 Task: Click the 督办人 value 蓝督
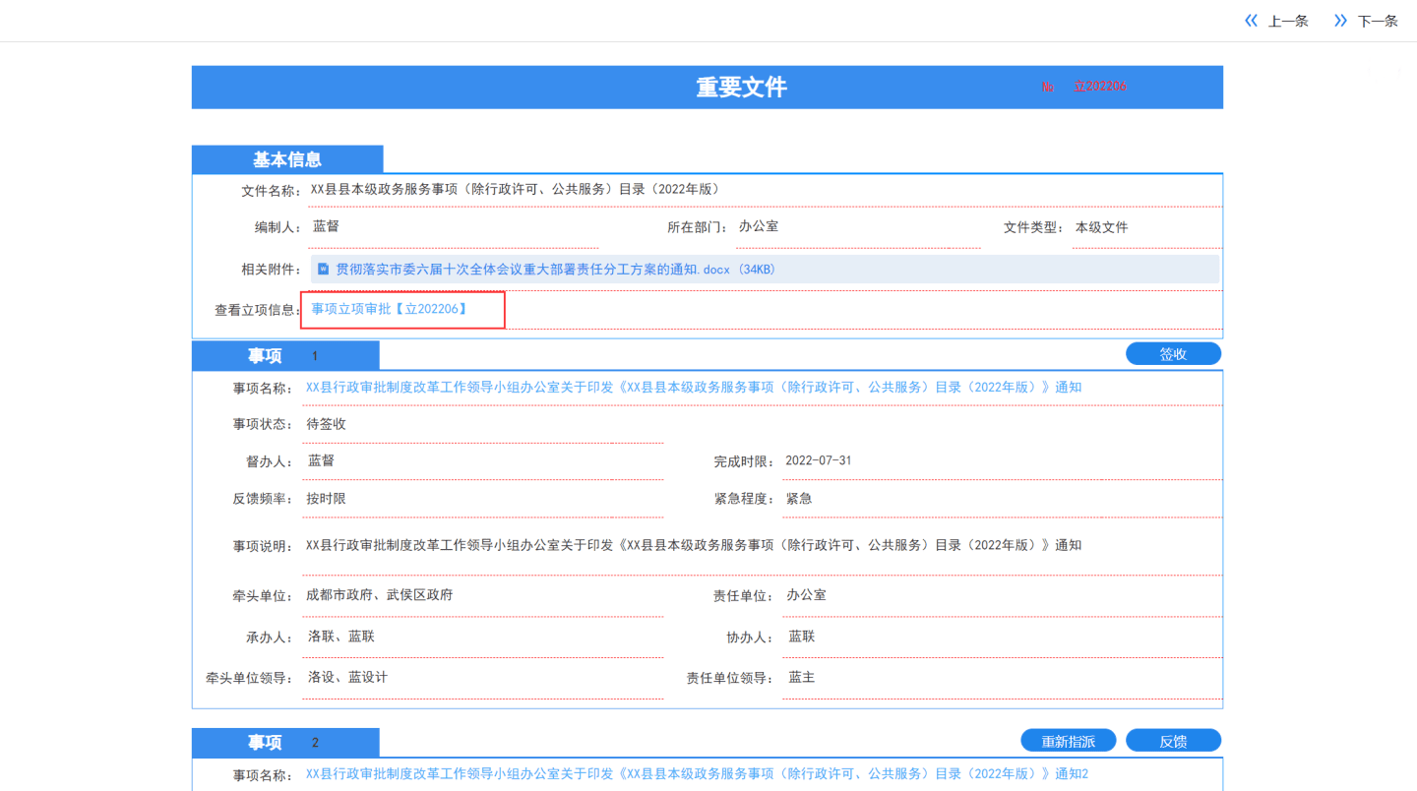pos(321,460)
